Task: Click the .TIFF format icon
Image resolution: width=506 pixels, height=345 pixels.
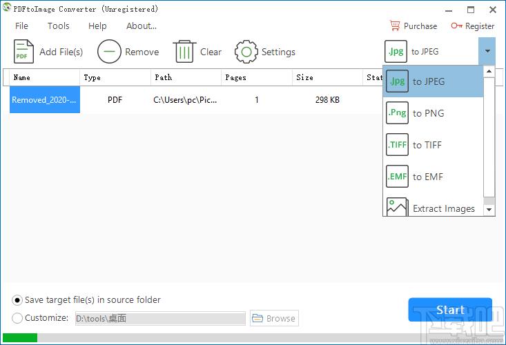Action: [397, 145]
